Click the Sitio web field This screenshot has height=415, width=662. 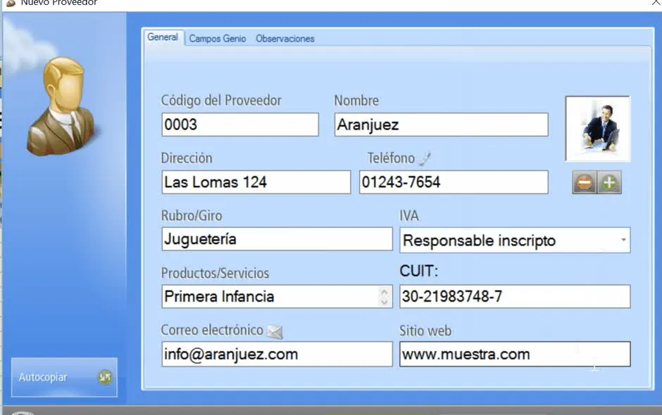pyautogui.click(x=515, y=354)
